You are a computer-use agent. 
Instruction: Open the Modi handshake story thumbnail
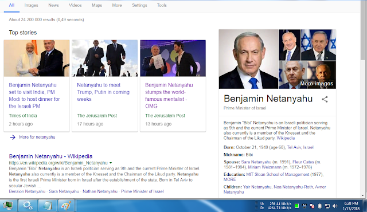37,58
